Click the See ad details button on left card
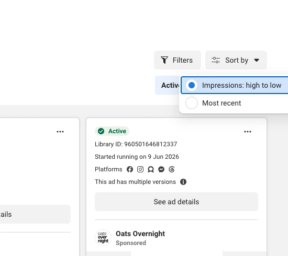This screenshot has width=288, height=256. pyautogui.click(x=35, y=214)
